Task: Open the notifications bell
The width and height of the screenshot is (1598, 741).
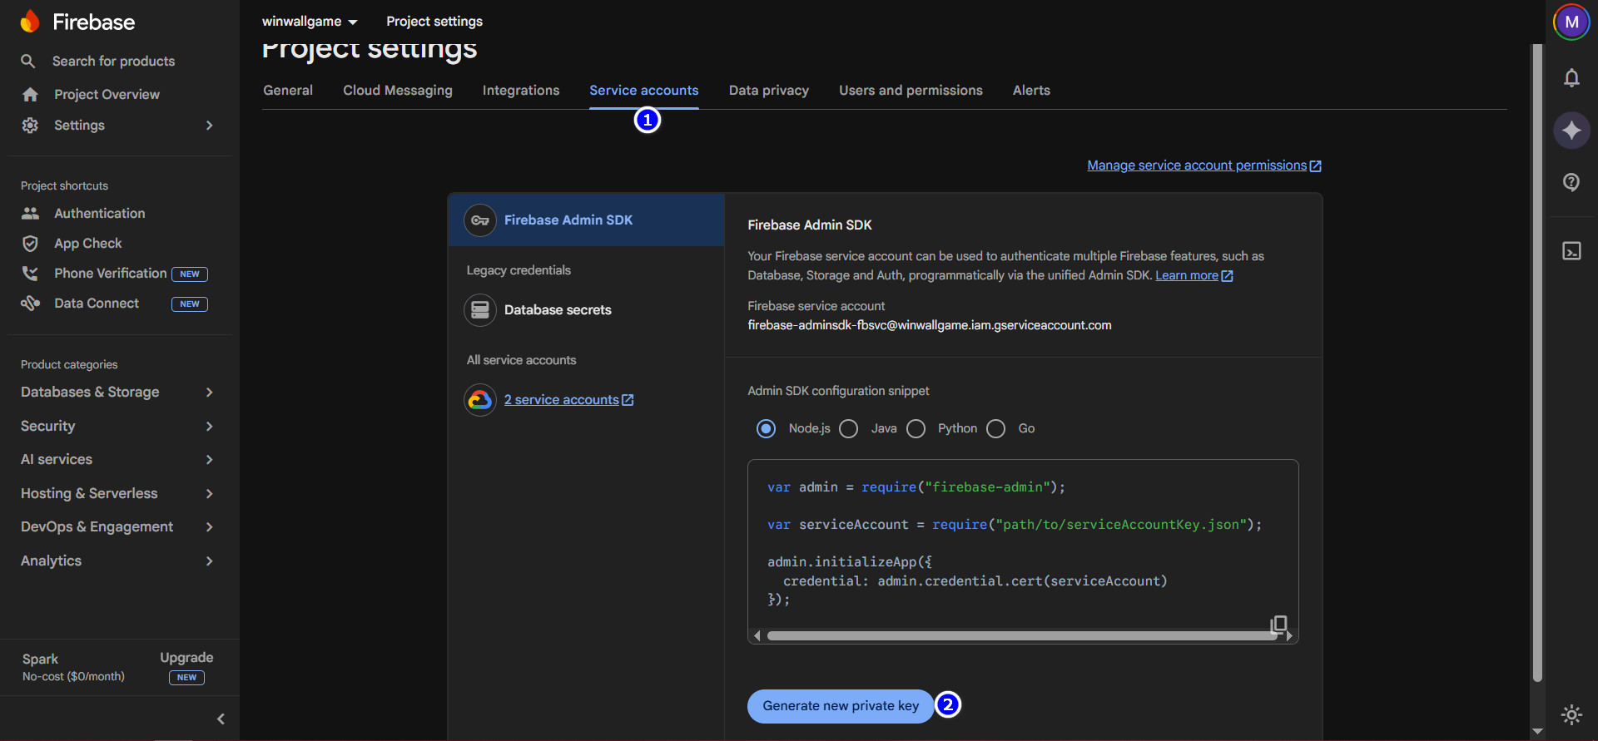Action: pos(1571,77)
